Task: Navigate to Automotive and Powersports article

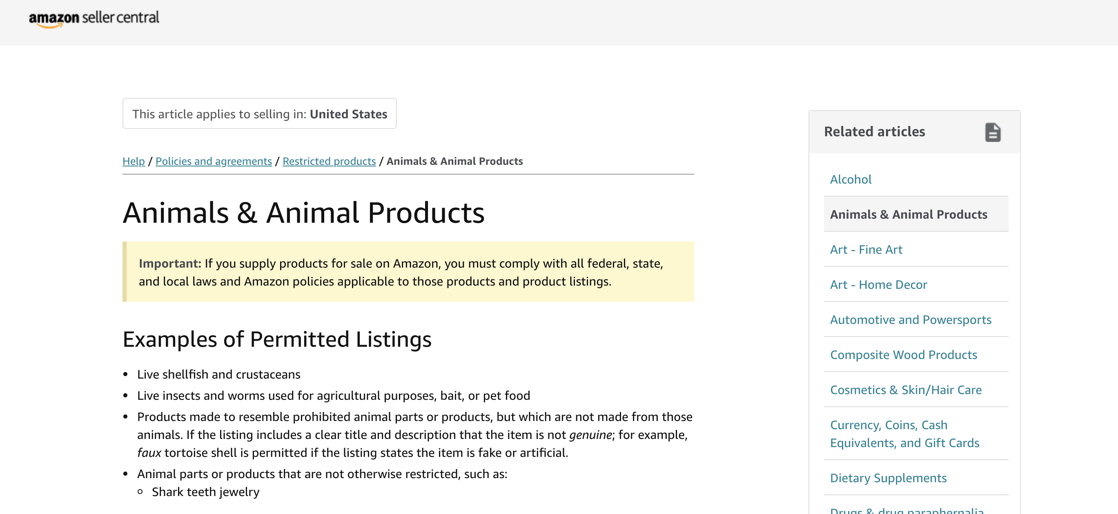Action: 911,320
